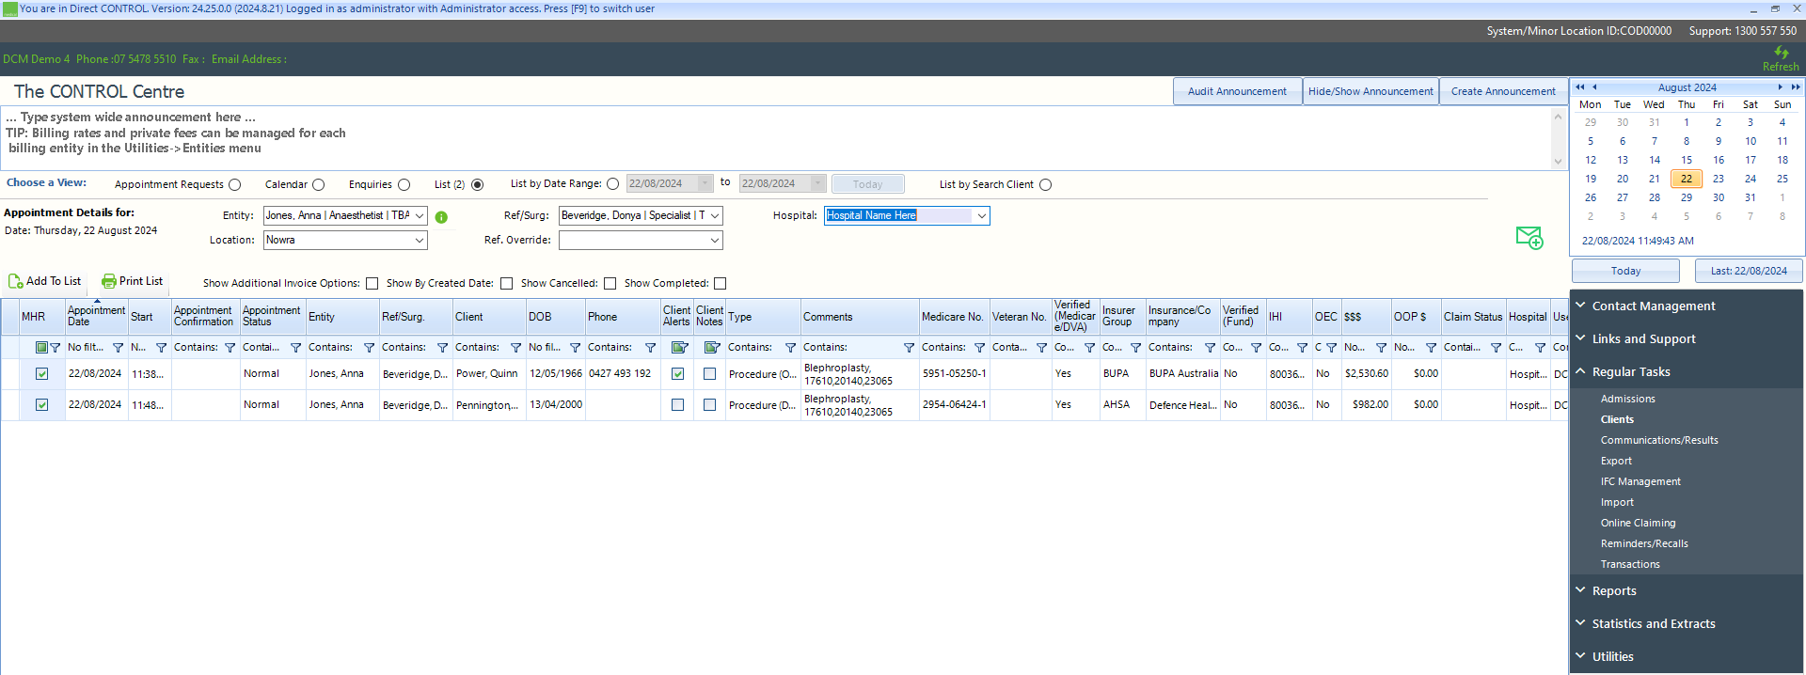Go to previous month in calendar

coord(1594,87)
